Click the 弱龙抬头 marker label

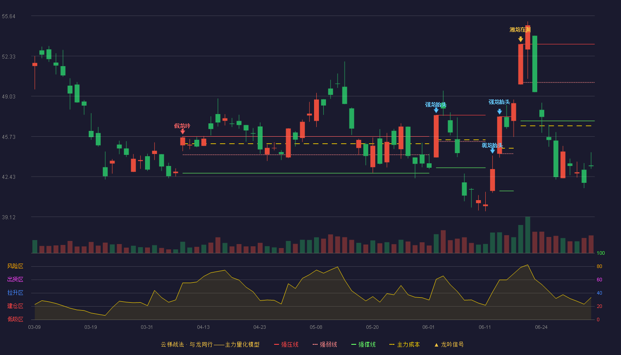tap(492, 145)
